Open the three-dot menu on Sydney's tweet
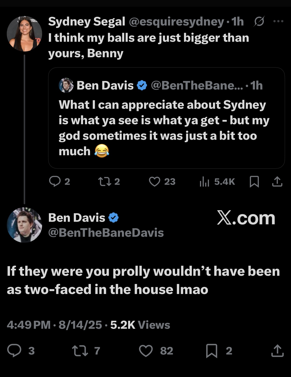Screen dimensions: 291x377 pos(278,21)
